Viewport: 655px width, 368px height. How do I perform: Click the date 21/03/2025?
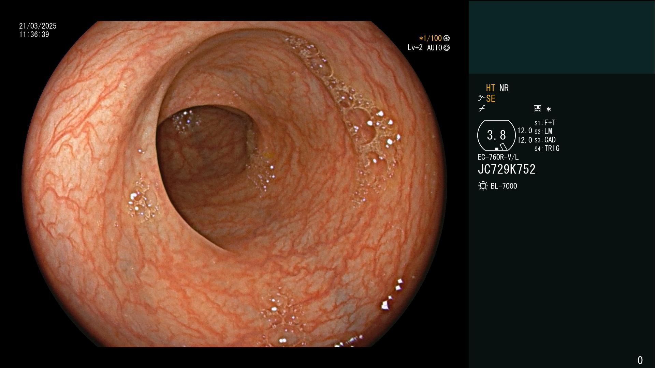(x=38, y=26)
